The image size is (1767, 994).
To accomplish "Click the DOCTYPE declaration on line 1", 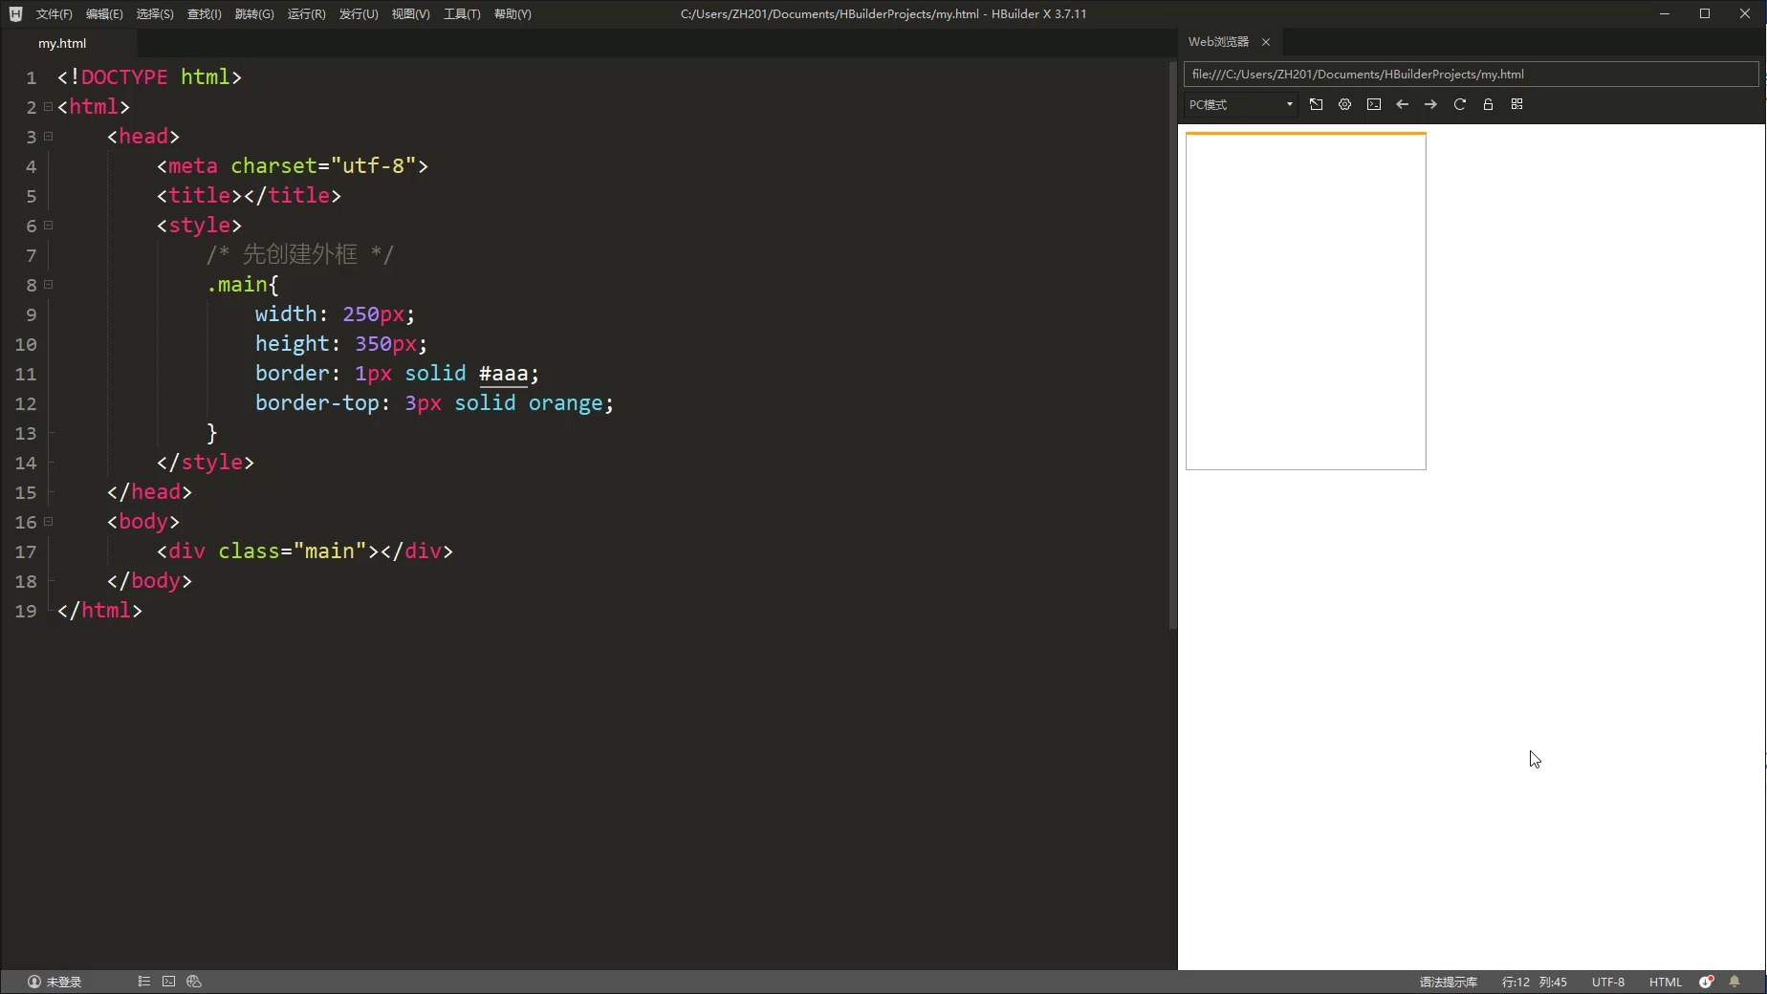I will pos(149,77).
